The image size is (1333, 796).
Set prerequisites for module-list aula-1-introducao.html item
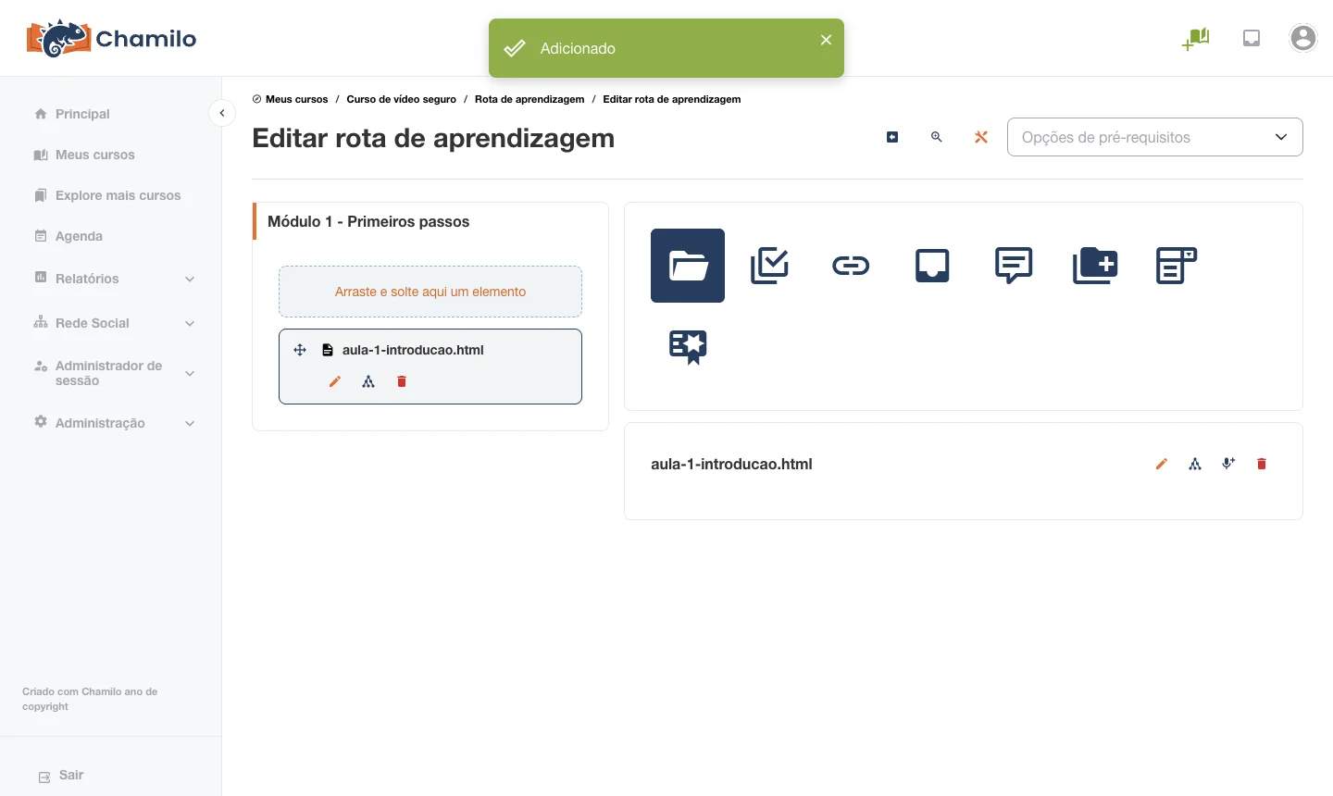tap(368, 381)
